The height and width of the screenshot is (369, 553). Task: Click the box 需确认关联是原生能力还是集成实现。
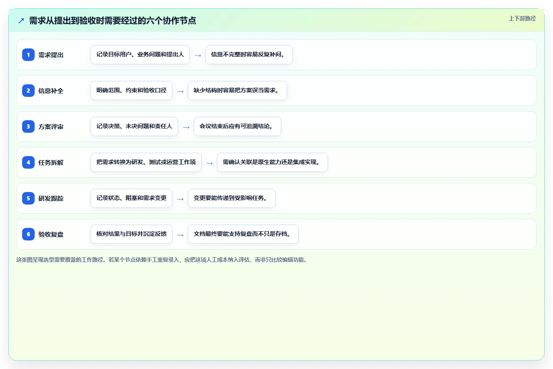[x=273, y=162]
